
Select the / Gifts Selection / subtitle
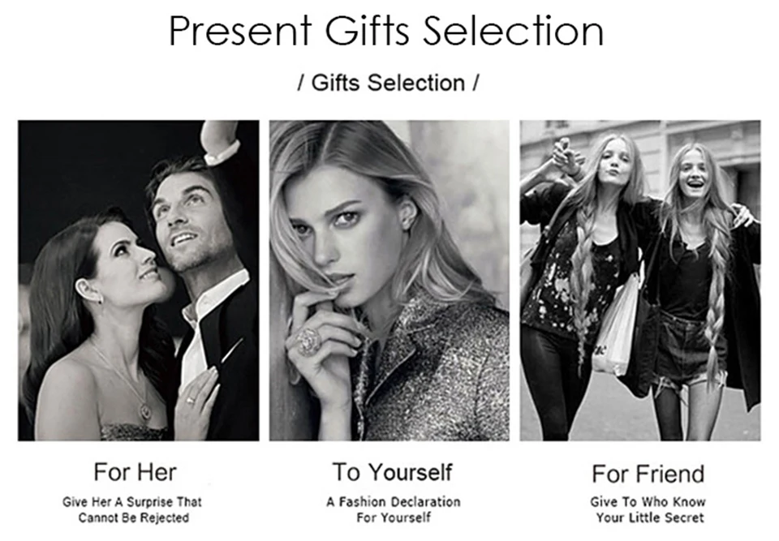(388, 83)
